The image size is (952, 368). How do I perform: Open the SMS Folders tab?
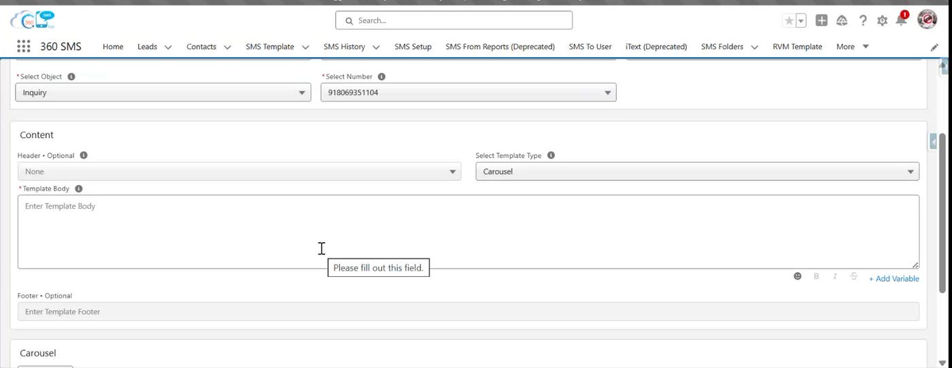722,47
